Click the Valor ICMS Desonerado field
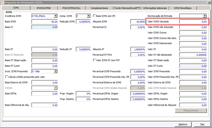The height and width of the screenshot is (128, 212). (193, 44)
